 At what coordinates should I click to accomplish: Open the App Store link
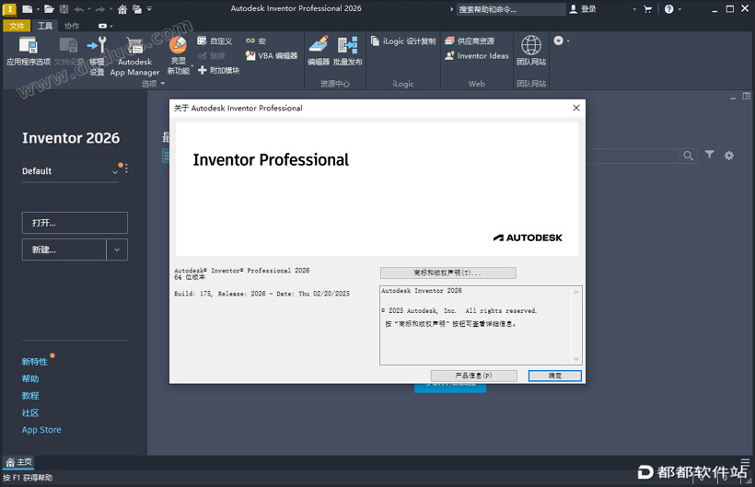click(x=41, y=430)
